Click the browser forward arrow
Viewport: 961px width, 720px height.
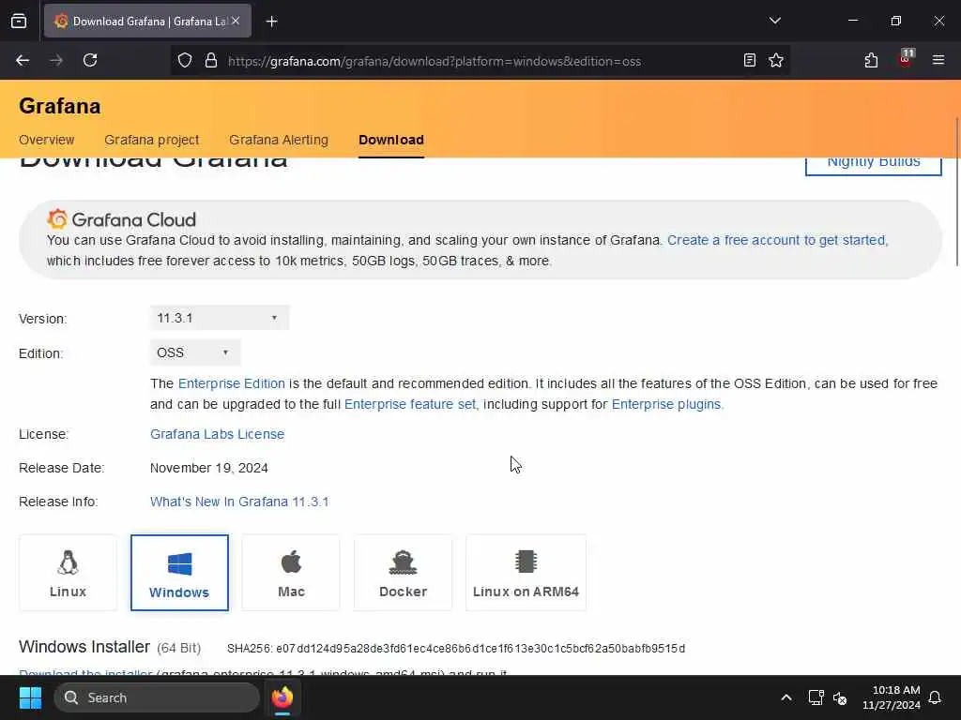56,60
